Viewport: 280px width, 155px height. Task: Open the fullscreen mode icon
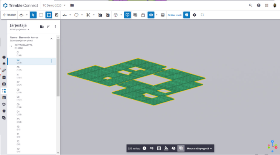tap(202, 15)
